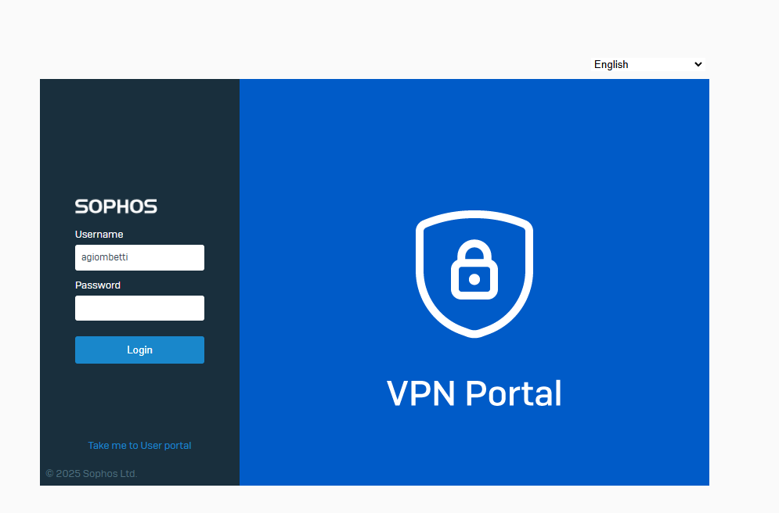Select the 'English' text in language selector
Viewport: 779px width, 513px height.
[611, 65]
